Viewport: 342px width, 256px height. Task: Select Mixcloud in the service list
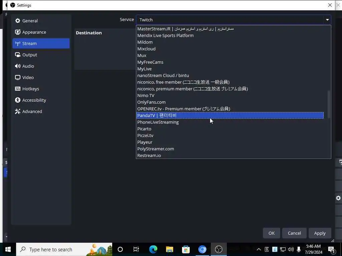coord(230,49)
